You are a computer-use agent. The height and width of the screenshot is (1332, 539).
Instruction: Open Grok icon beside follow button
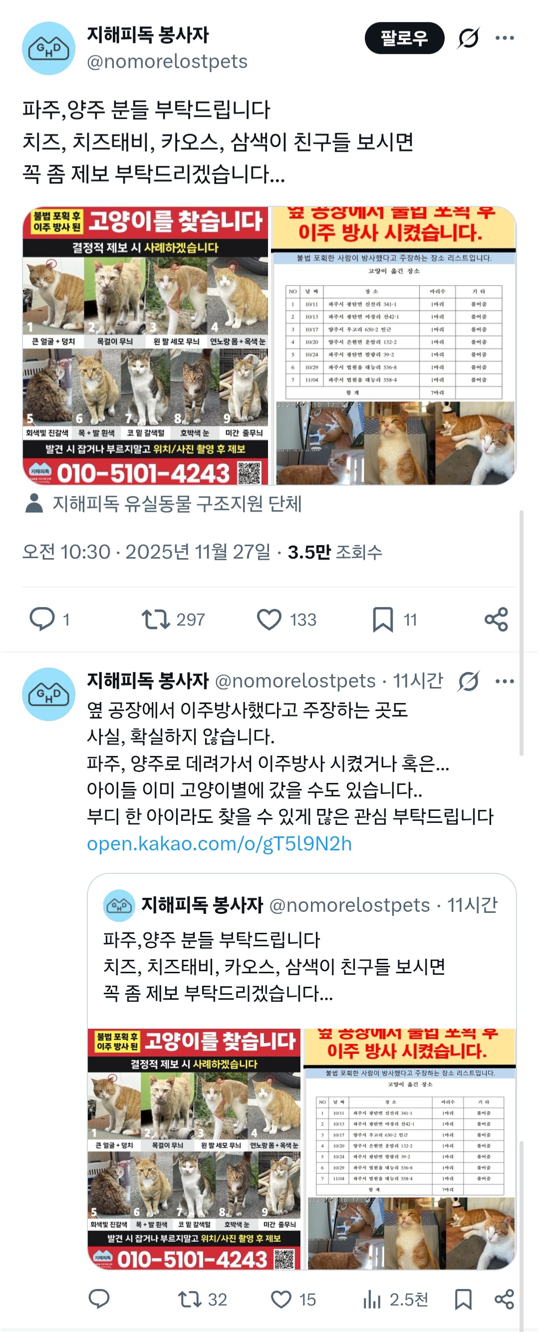tap(468, 38)
